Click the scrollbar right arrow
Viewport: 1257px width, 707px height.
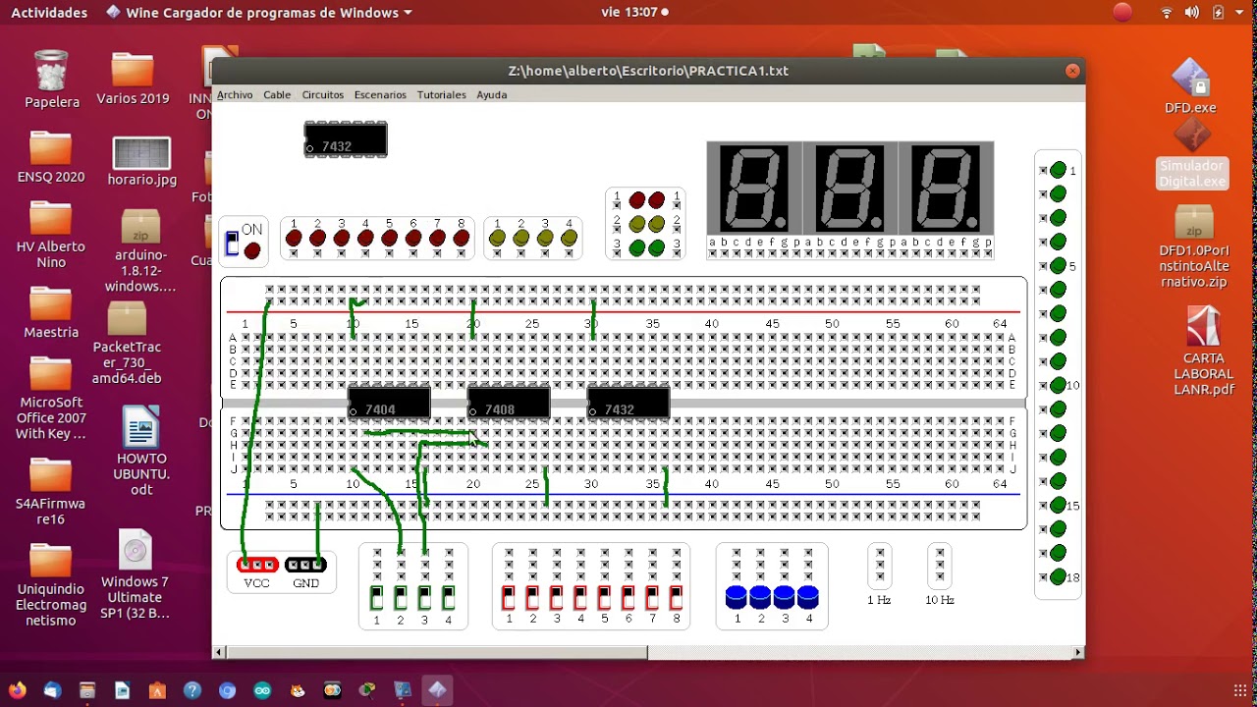coord(1079,652)
